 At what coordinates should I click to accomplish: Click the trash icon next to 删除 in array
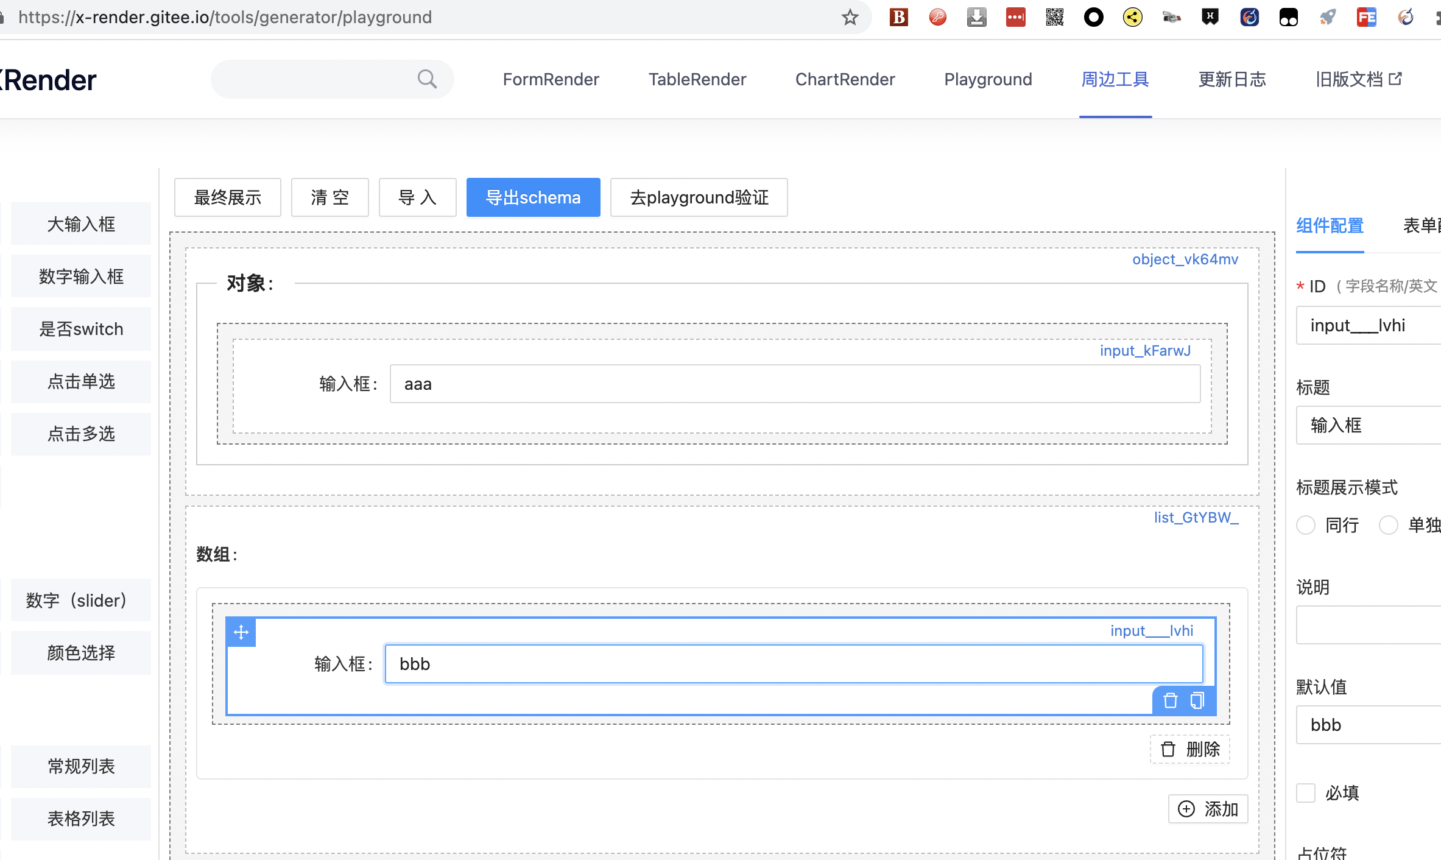[x=1168, y=749]
